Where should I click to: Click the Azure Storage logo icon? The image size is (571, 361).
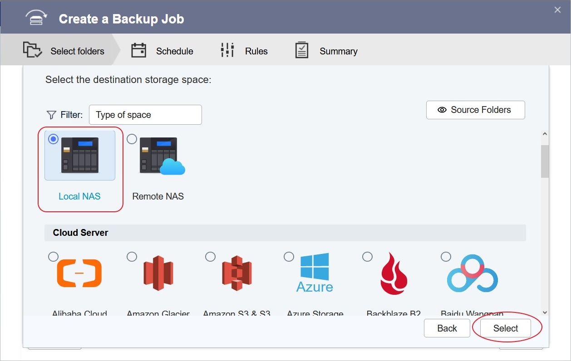coord(315,273)
